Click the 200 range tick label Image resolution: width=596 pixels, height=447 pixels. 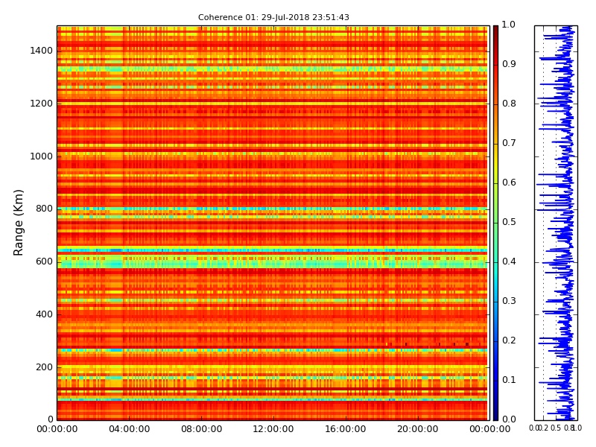click(44, 367)
